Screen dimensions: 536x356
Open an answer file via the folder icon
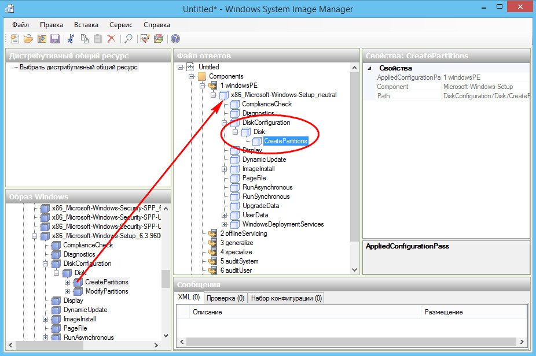point(28,39)
